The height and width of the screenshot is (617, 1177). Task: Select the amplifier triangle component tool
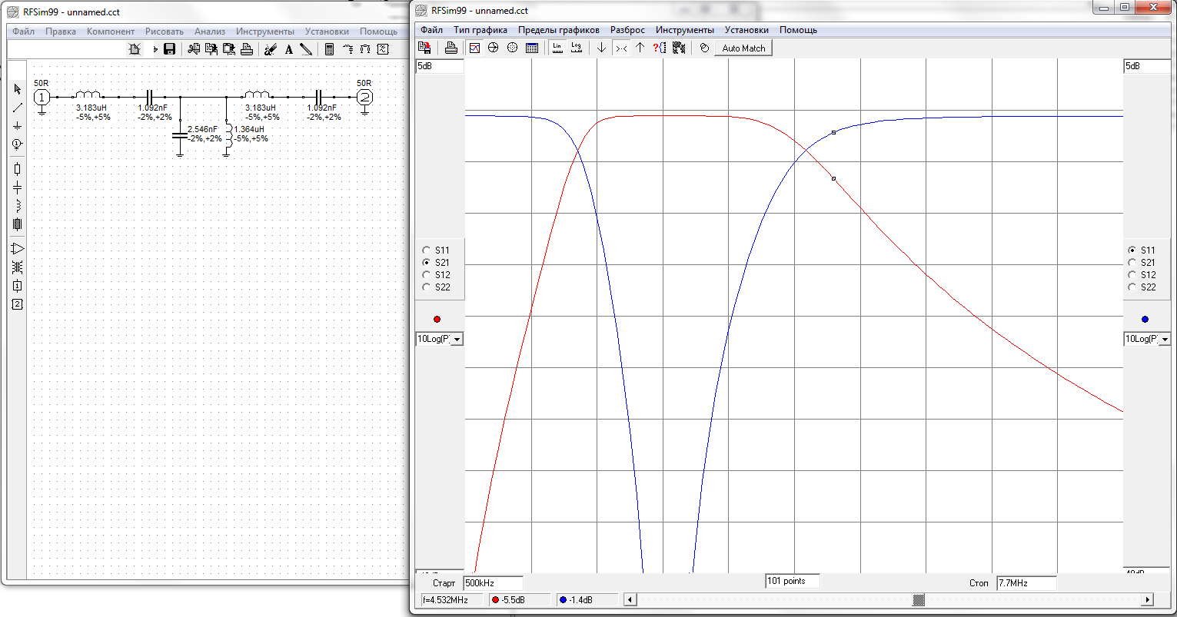coord(18,249)
